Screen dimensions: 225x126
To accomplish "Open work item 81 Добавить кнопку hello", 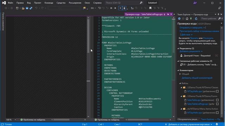I will pos(200,64).
